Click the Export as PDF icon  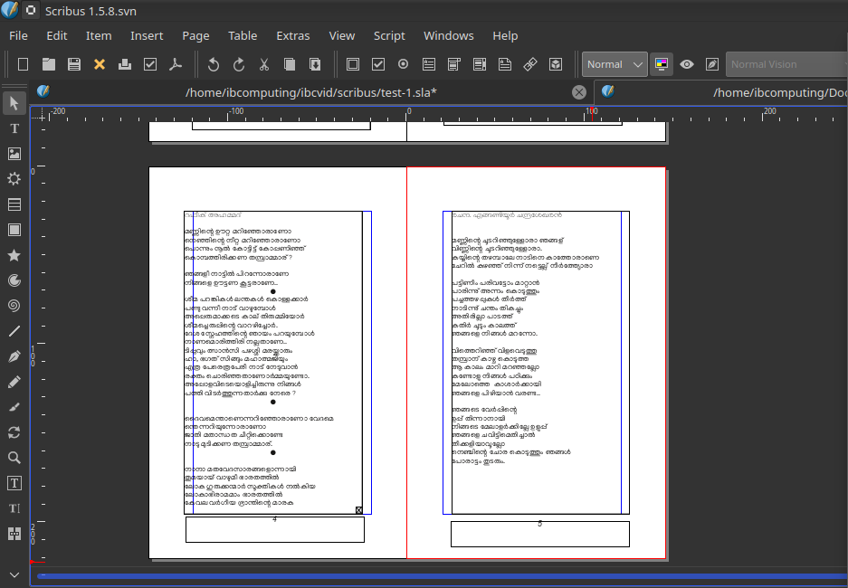pos(176,64)
